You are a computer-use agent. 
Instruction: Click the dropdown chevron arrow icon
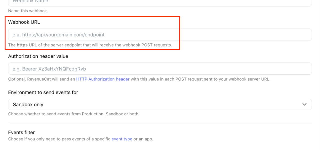tap(304, 104)
